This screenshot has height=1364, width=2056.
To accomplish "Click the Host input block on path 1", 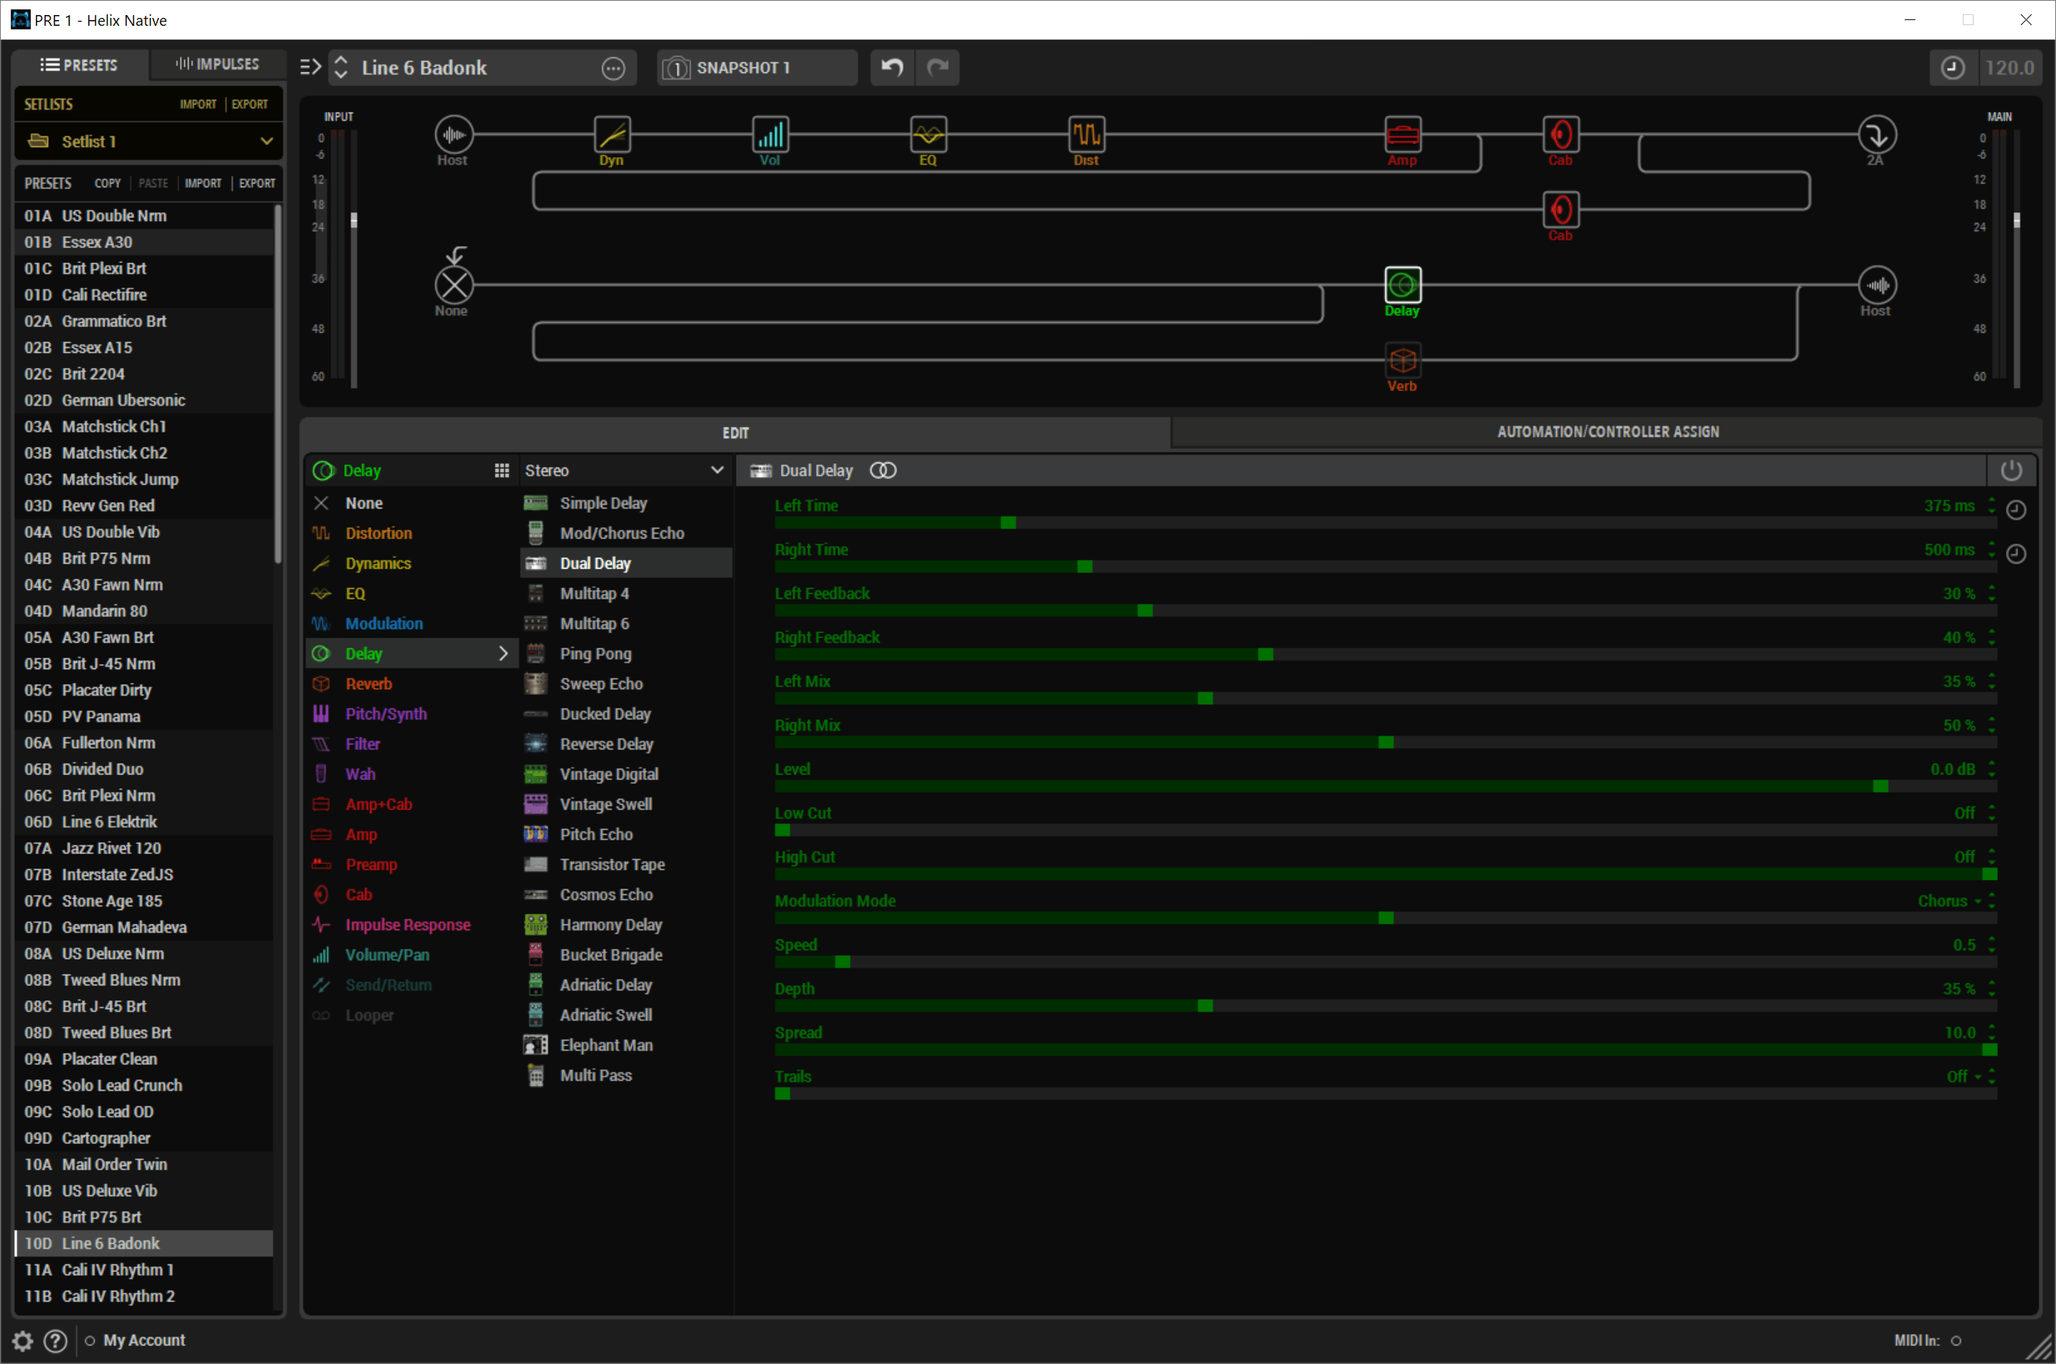I will [x=454, y=135].
